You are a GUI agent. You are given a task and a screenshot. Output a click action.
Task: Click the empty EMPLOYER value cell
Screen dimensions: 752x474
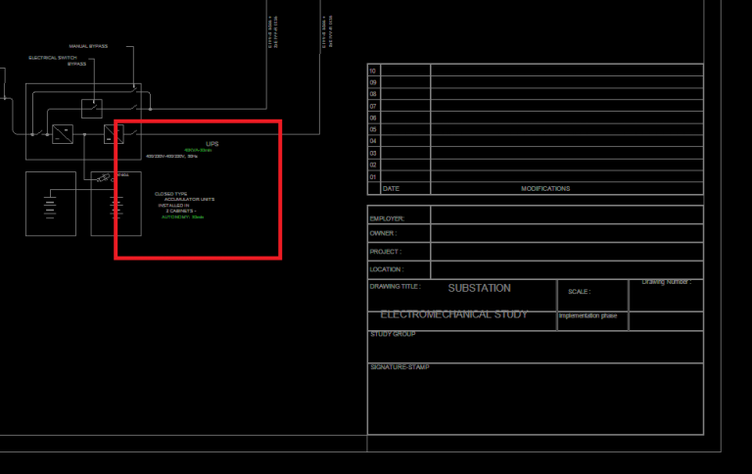566,215
